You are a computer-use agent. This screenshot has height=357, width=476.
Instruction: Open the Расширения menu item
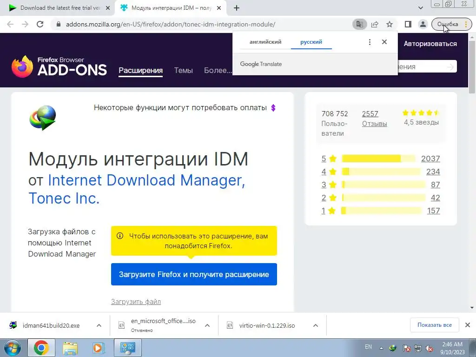point(140,71)
